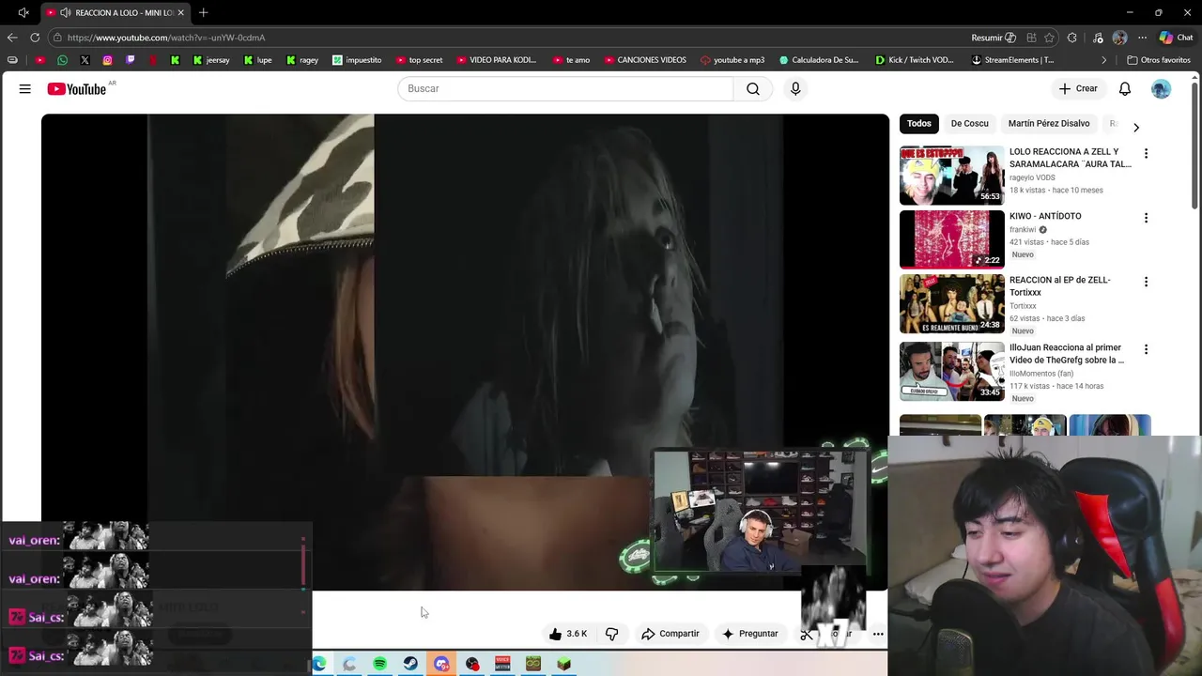
Task: Click the search magnifier button
Action: coord(753,88)
